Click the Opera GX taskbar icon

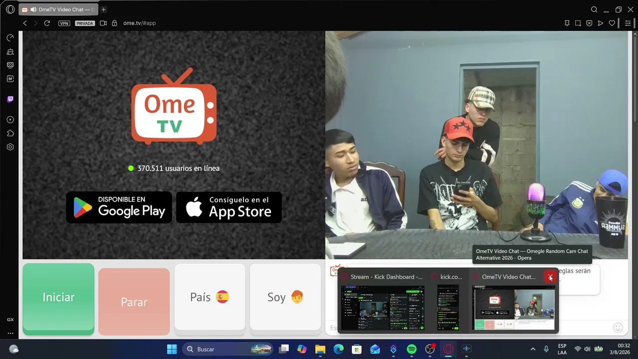448,349
